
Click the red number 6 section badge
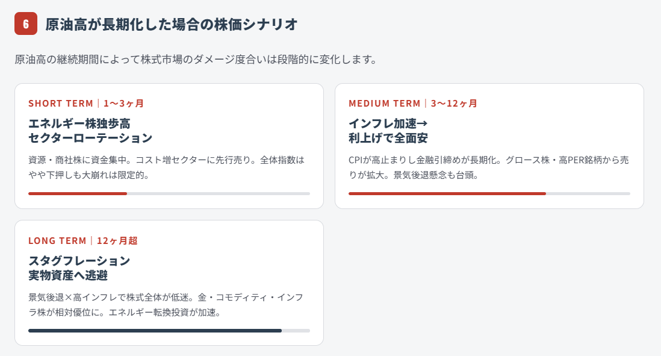tap(26, 24)
